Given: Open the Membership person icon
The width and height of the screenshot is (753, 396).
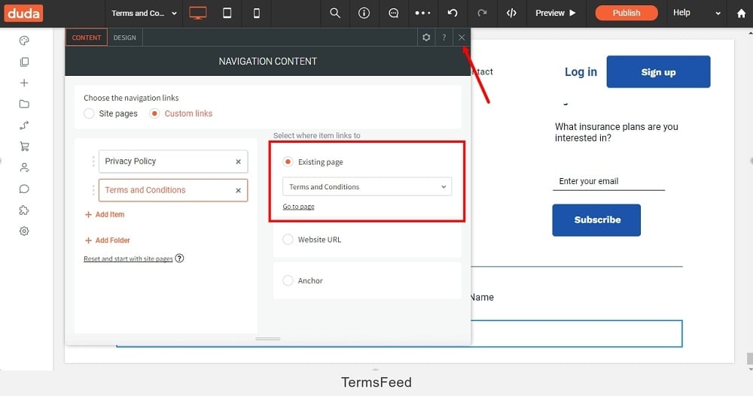Looking at the screenshot, I should click(x=24, y=168).
